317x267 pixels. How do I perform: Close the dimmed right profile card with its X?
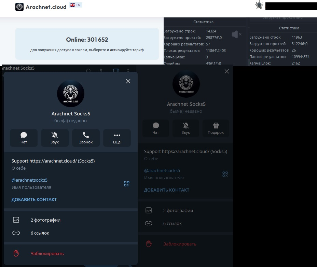(x=226, y=71)
